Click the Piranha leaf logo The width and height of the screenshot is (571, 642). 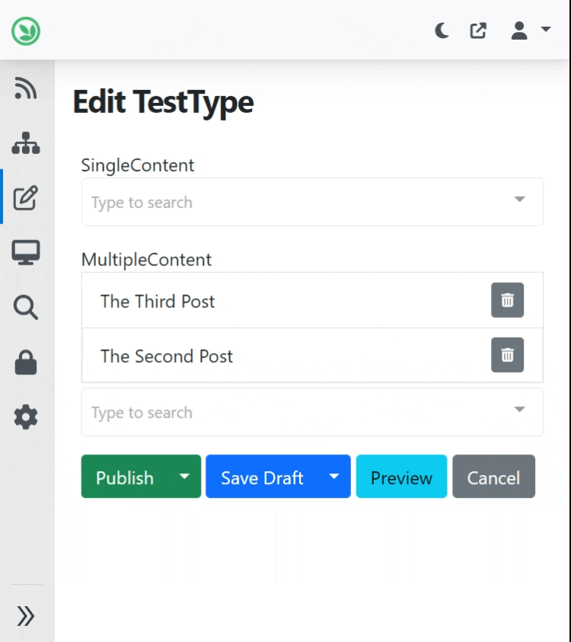[x=26, y=30]
